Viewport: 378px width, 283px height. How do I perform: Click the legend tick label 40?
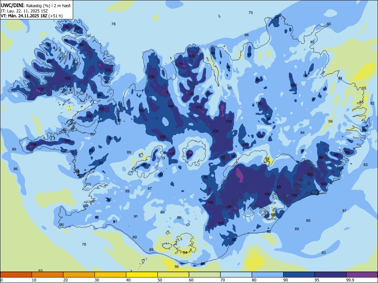click(x=128, y=280)
